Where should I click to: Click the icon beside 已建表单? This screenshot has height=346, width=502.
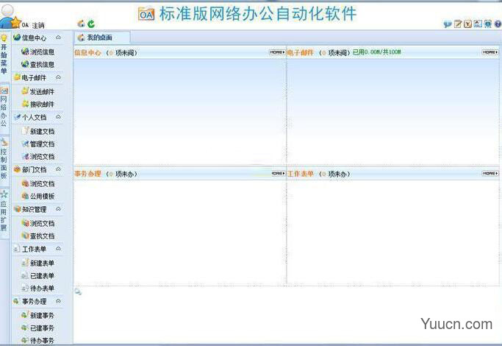coord(25,275)
